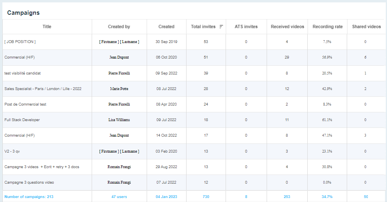Click creator name Marie Potte
This screenshot has height=202, width=387.
pyautogui.click(x=119, y=89)
